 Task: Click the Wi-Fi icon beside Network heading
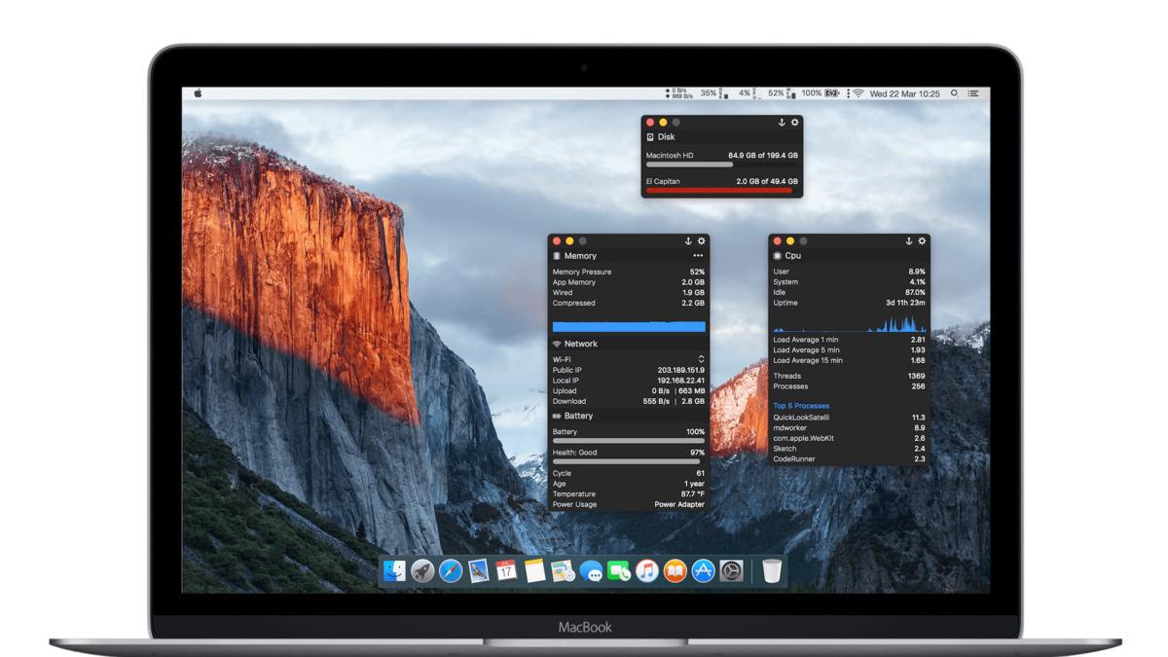(557, 343)
